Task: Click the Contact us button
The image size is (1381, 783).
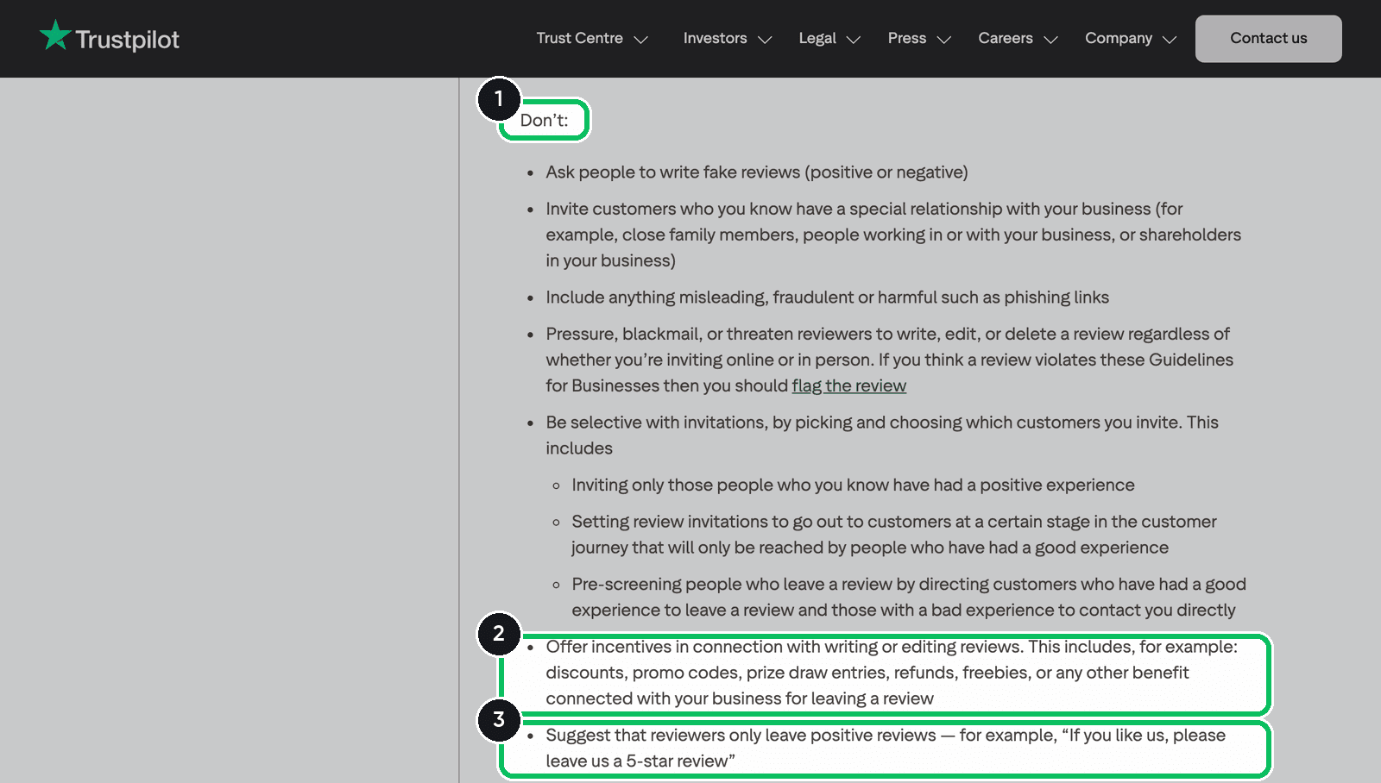Action: pos(1269,39)
